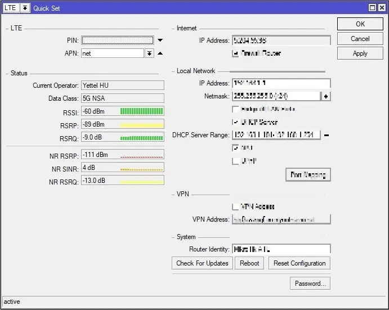This screenshot has height=310, width=389.
Task: Click Check For Updates
Action: point(202,263)
